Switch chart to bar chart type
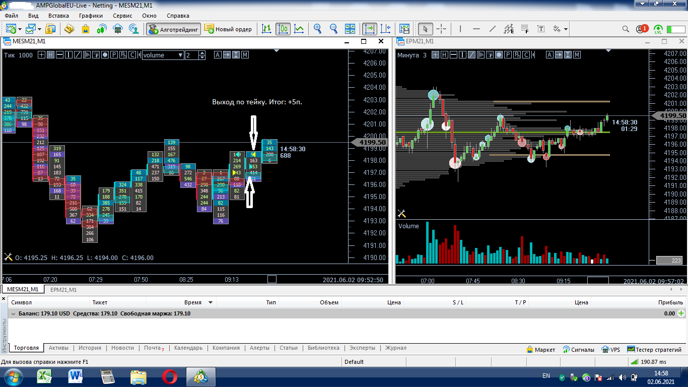 coord(267,29)
